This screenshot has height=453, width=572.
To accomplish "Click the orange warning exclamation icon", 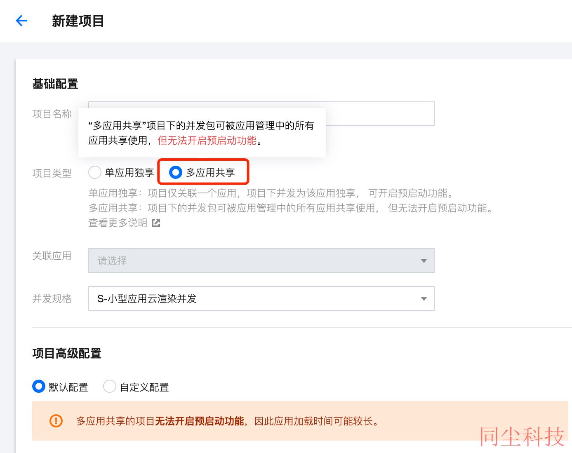I will [x=56, y=421].
